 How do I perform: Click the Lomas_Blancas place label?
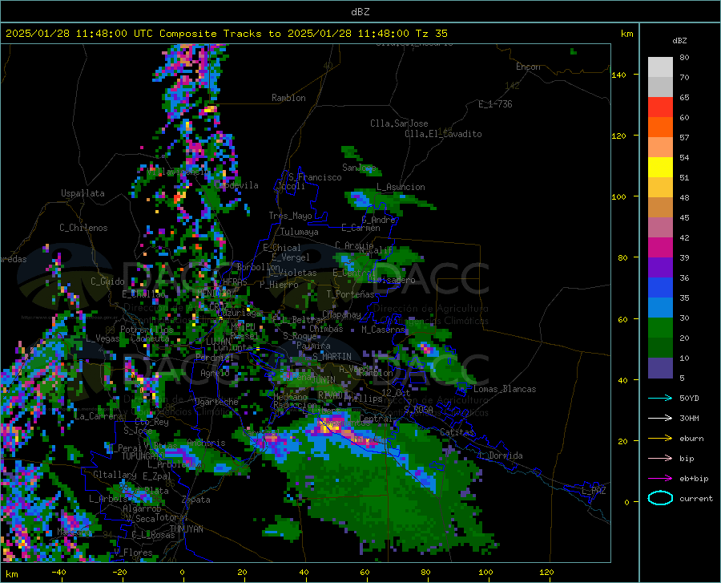(505, 389)
